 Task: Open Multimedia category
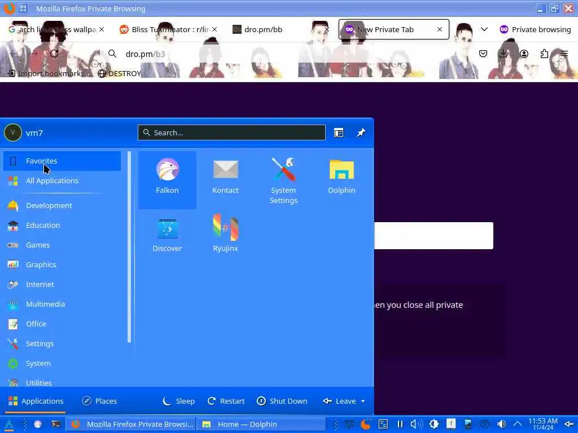[x=62, y=304]
